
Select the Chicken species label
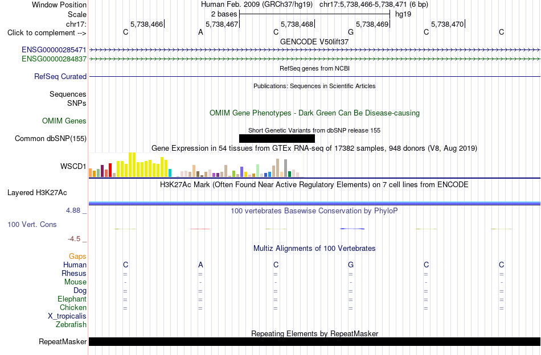(x=73, y=307)
